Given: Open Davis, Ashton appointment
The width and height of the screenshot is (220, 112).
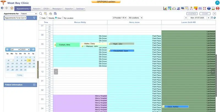Looking at the screenshot, I should coord(175,107).
